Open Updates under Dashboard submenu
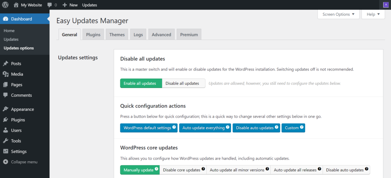Screen dimensions: 391x178 (x=11, y=39)
